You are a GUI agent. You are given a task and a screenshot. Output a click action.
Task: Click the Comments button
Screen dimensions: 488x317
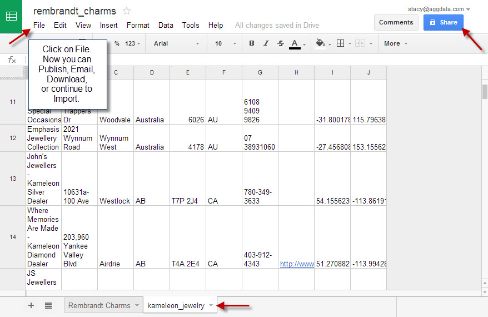tap(396, 22)
